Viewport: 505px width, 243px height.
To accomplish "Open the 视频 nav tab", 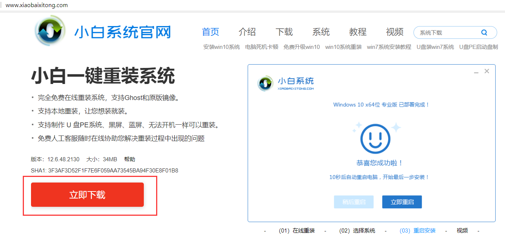I will (395, 32).
